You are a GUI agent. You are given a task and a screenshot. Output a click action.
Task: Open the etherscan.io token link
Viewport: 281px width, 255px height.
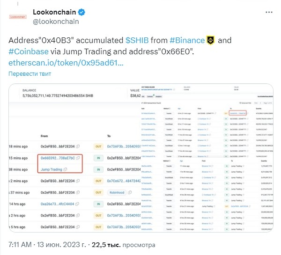tap(66, 63)
